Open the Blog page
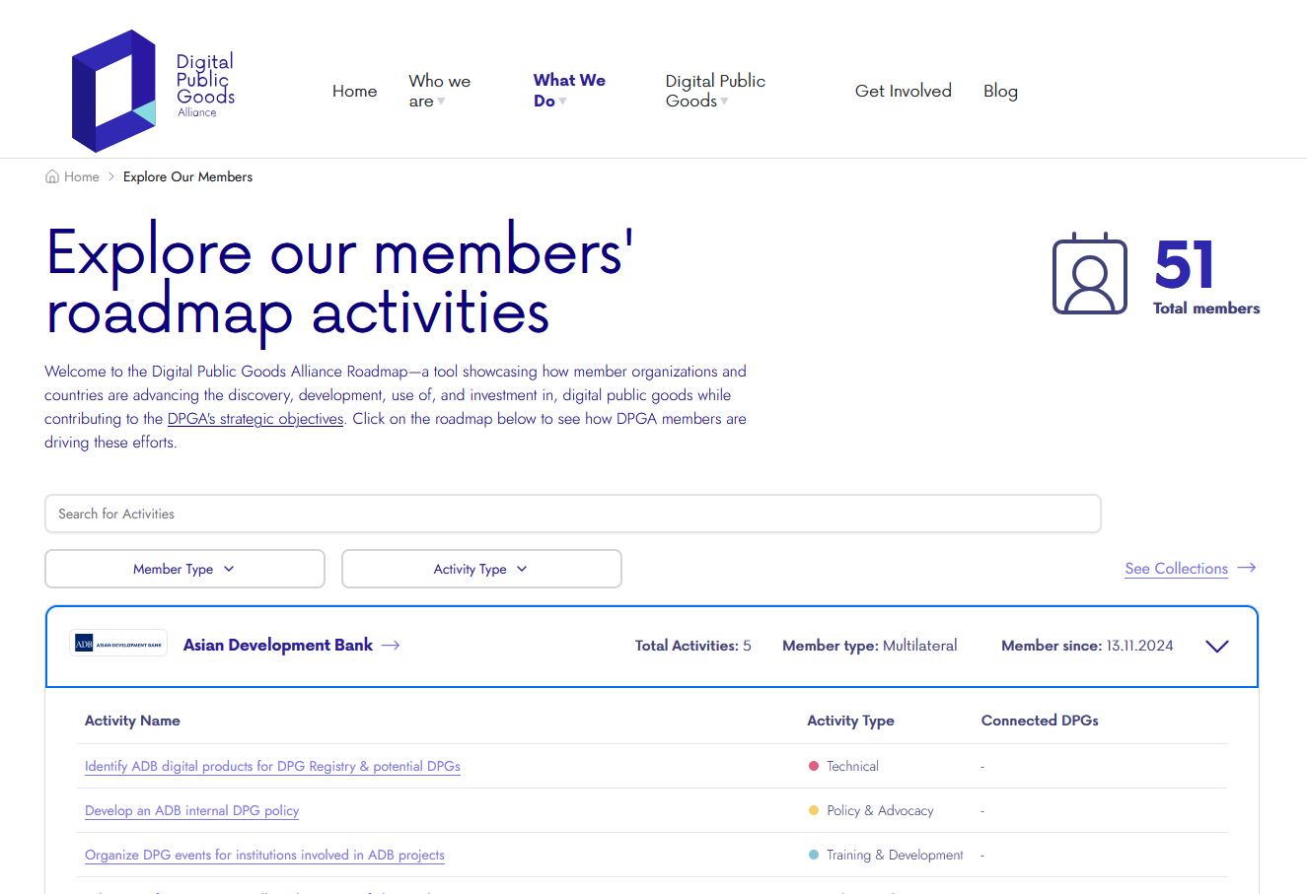 [x=1000, y=91]
